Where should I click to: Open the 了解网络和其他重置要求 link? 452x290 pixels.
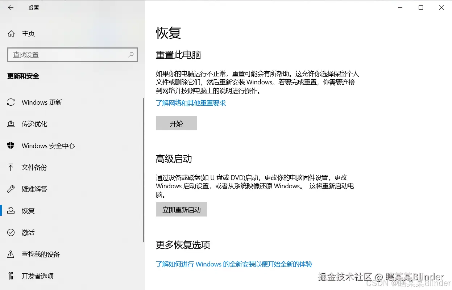(191, 103)
